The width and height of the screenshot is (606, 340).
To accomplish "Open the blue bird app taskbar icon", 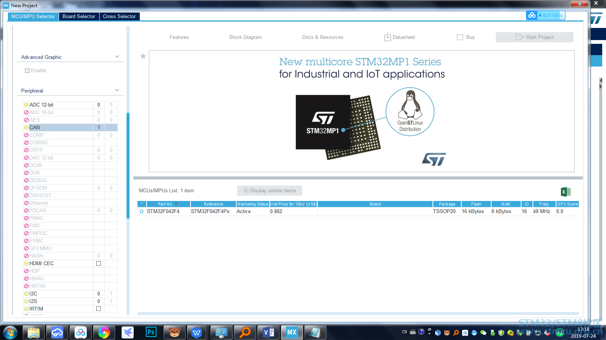I will pos(128,332).
